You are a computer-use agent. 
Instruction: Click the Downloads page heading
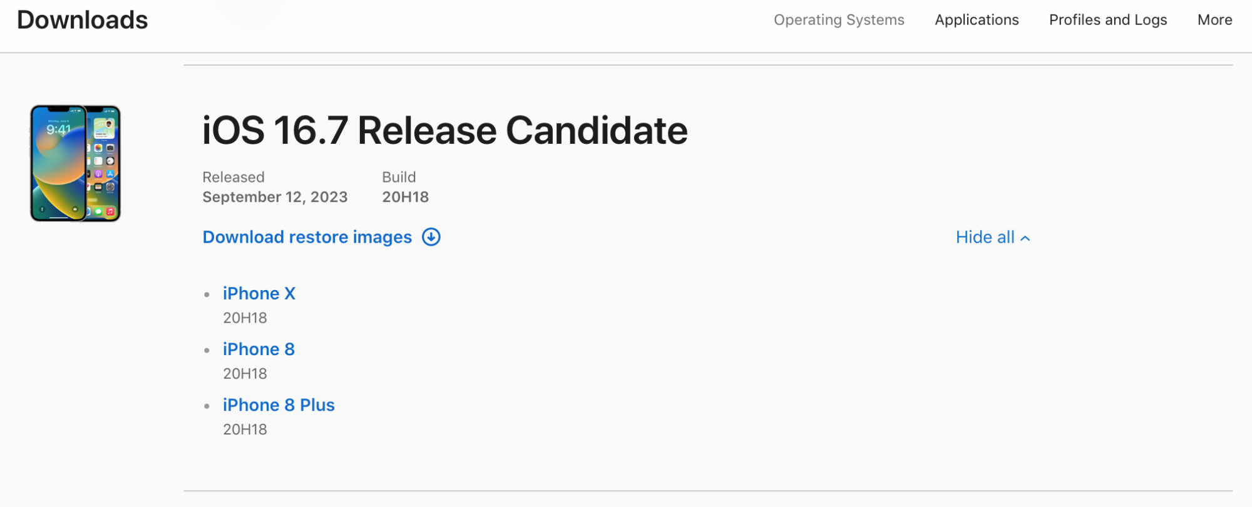coord(82,20)
